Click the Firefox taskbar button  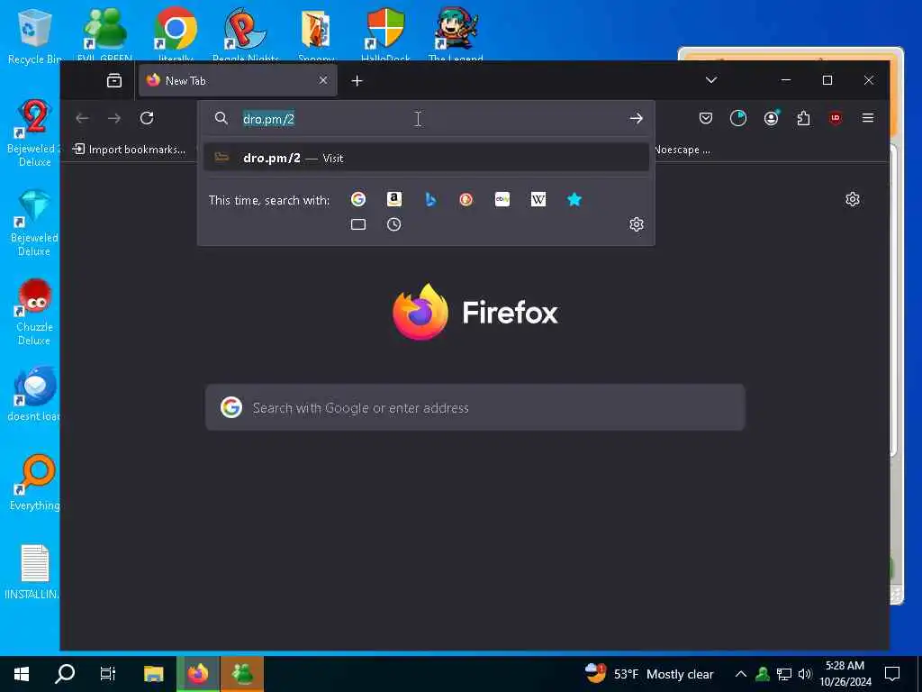[198, 674]
